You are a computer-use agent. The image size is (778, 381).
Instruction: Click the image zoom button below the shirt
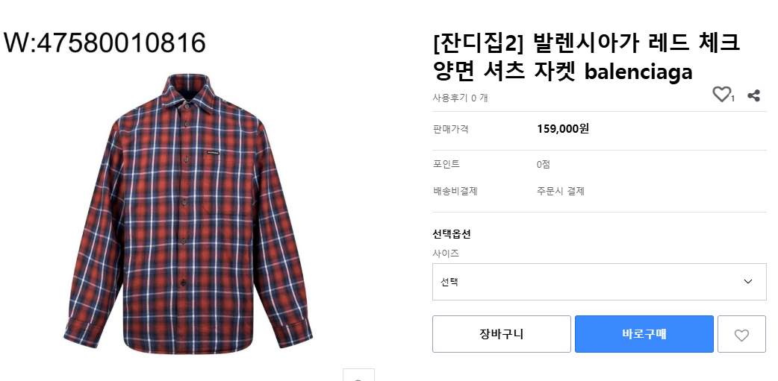coord(358,376)
